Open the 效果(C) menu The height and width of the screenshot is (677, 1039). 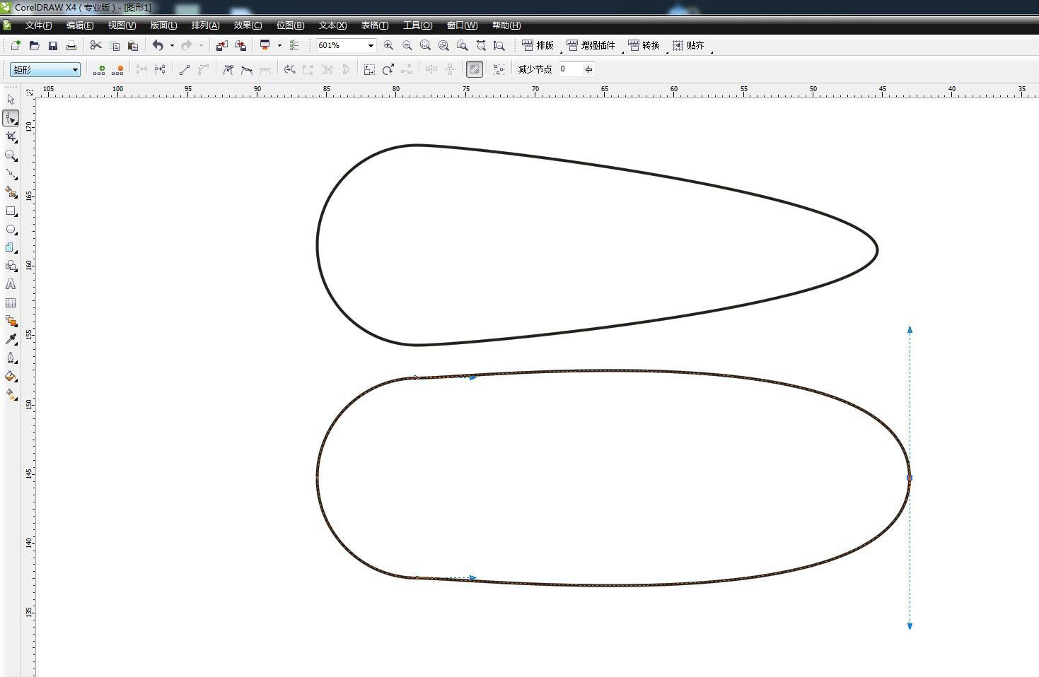click(x=248, y=25)
